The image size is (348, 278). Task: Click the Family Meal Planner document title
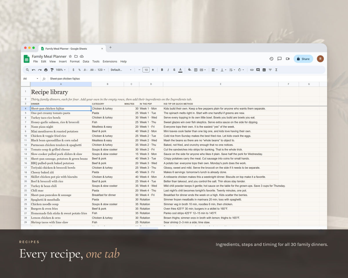tap(49, 56)
